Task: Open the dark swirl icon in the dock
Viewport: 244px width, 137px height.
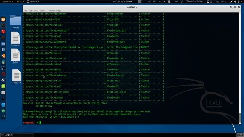Action: click(x=3, y=68)
